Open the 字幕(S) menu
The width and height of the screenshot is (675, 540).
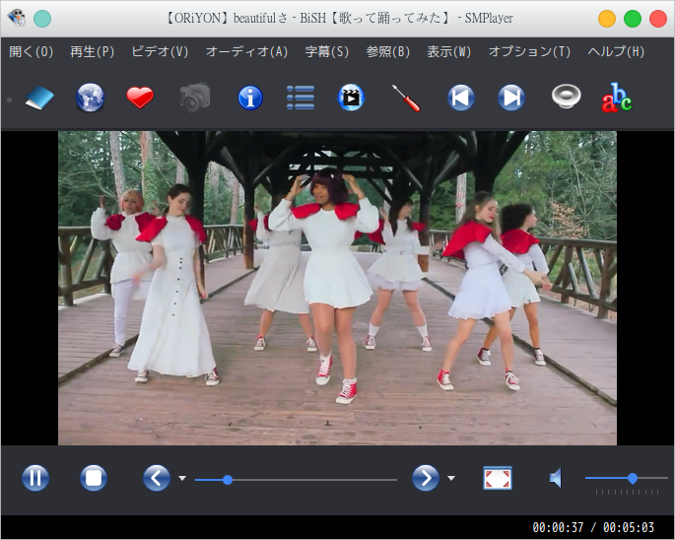coord(327,51)
